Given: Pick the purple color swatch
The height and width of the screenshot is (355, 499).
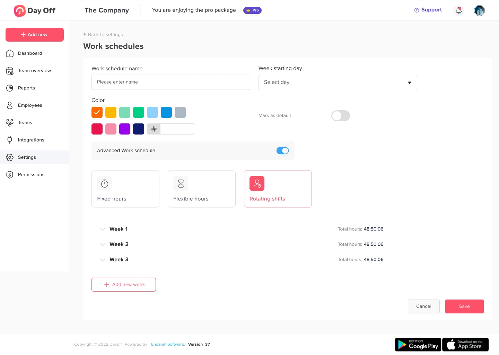Looking at the screenshot, I should click(125, 129).
